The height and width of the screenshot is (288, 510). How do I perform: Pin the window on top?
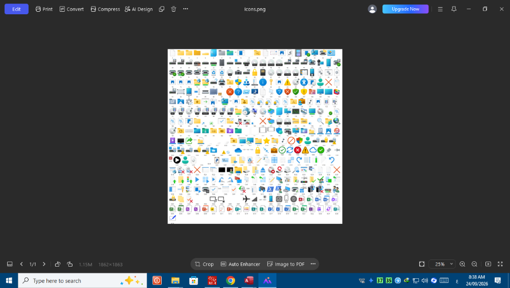[454, 9]
